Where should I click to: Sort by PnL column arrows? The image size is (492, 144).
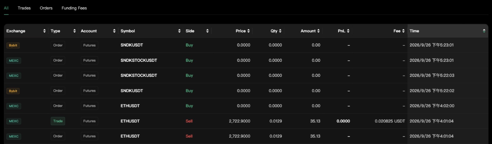point(348,31)
